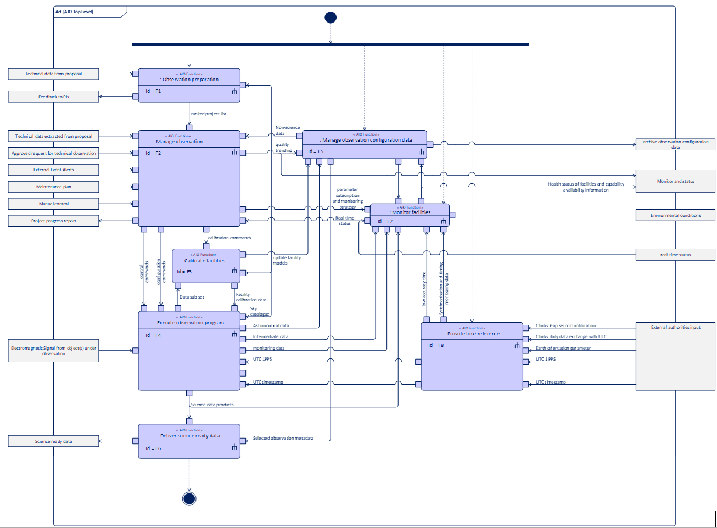
Task: Select the activity final node below Deliver science ready data
Action: point(189,497)
